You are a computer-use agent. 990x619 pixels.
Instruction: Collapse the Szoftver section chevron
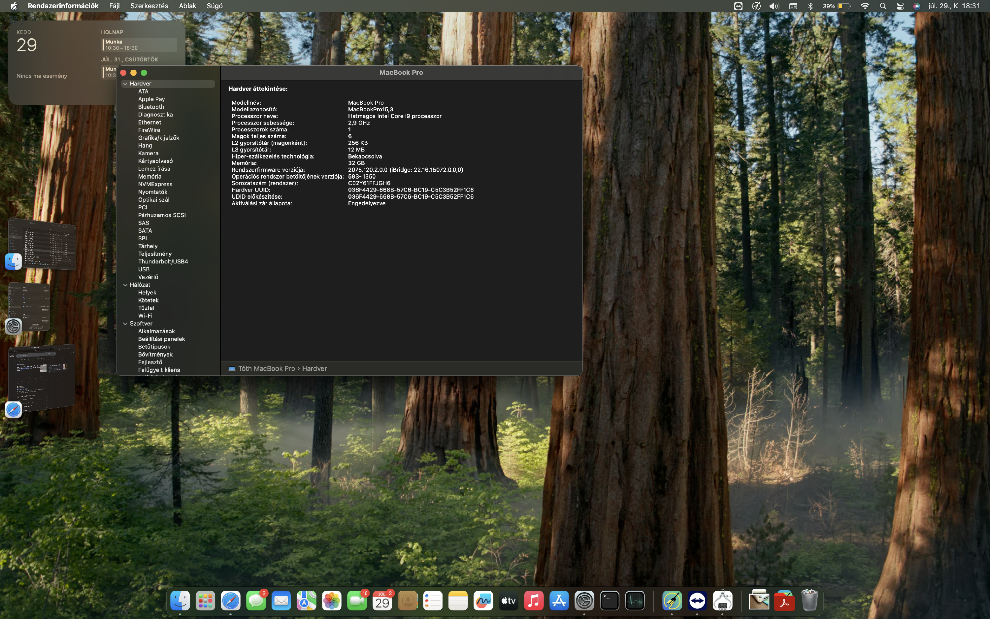(x=125, y=324)
